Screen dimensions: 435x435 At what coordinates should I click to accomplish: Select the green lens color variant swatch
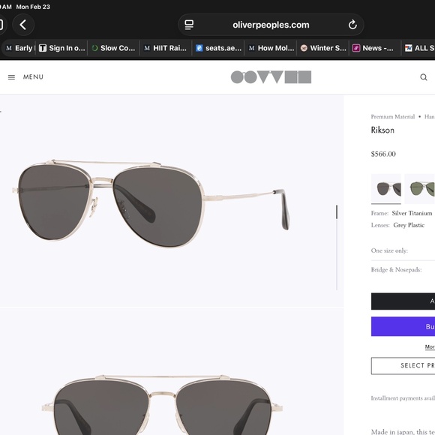pyautogui.click(x=419, y=189)
